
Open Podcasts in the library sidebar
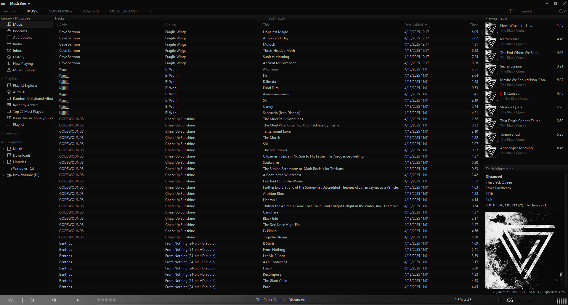[26, 31]
